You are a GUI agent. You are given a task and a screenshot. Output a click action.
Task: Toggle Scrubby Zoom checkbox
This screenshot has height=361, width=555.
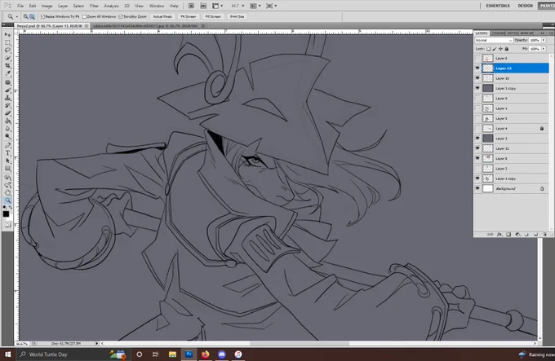(x=121, y=16)
